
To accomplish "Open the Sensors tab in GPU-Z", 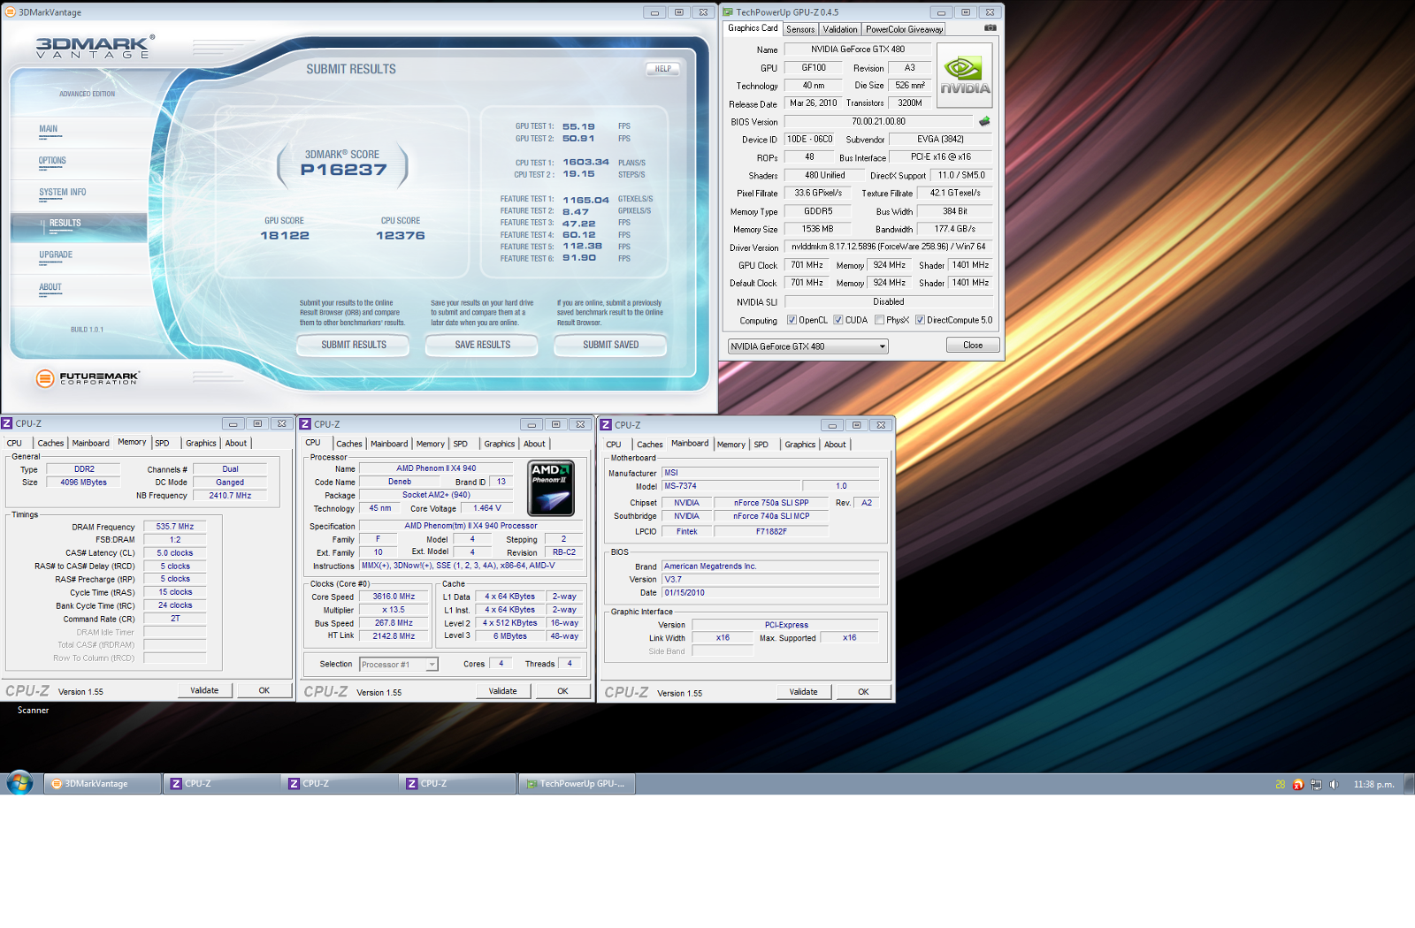I will (800, 29).
